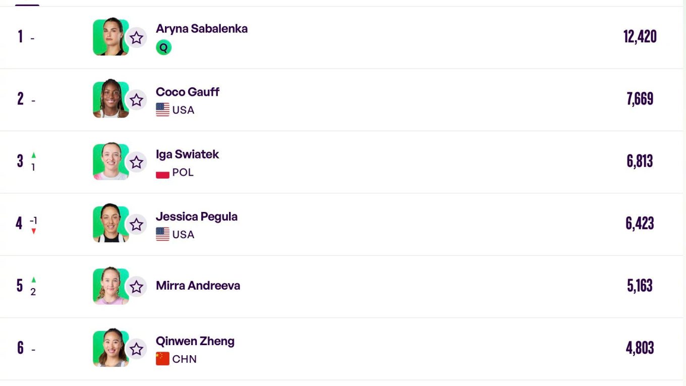Click the star icon beside Jessica Pegula
Viewport: 686px width, 386px height.
pos(136,225)
